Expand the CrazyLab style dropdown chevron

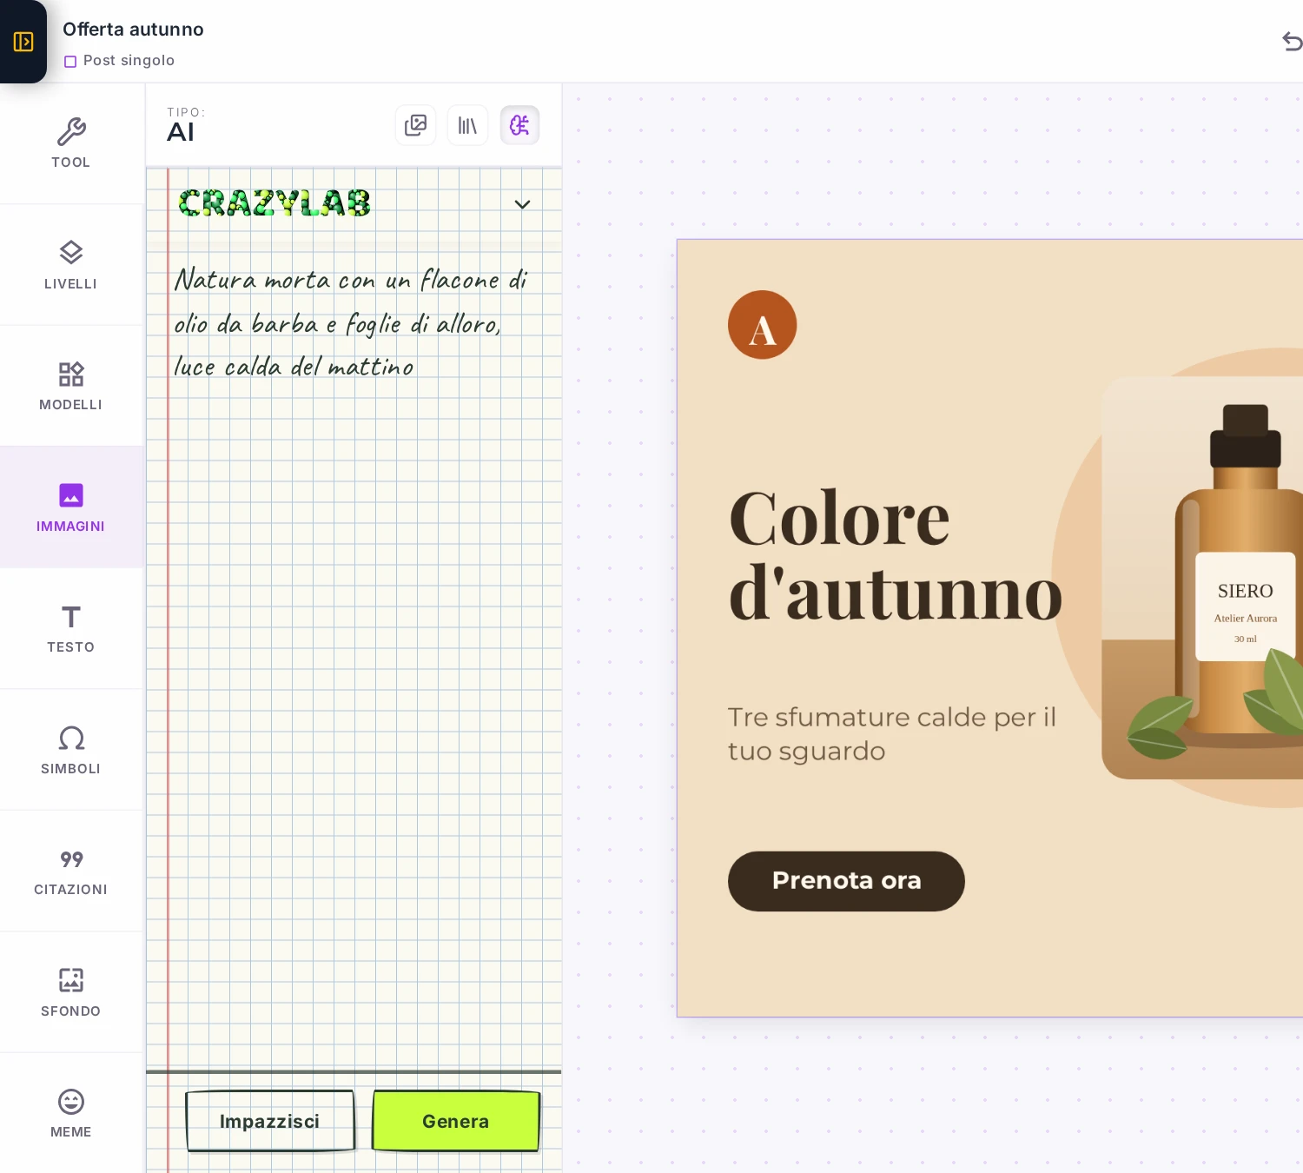[522, 204]
